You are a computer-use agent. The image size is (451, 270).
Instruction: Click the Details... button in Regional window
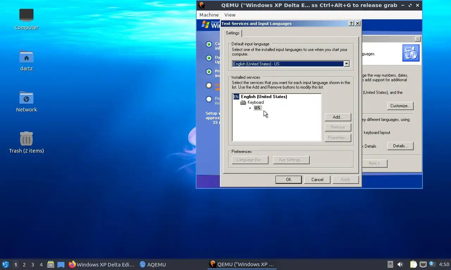[400, 146]
